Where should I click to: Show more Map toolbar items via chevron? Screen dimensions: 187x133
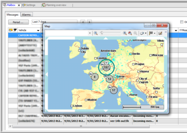166,32
